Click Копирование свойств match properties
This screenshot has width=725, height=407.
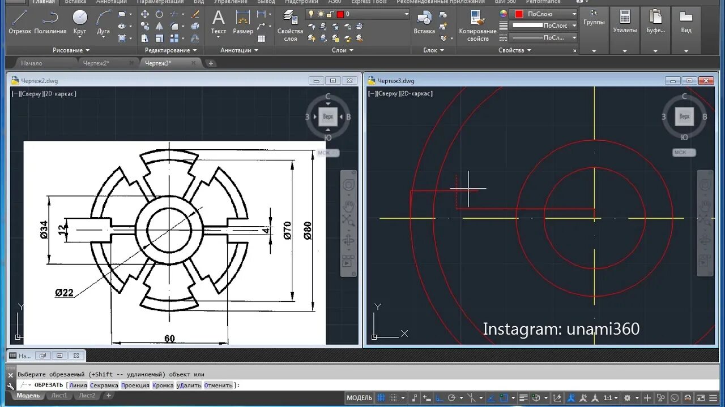click(477, 25)
